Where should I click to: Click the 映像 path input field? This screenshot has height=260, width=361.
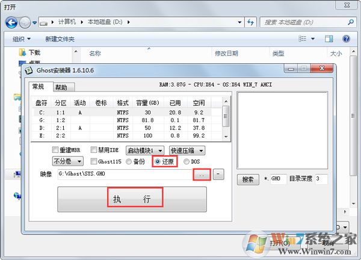pyautogui.click(x=123, y=175)
